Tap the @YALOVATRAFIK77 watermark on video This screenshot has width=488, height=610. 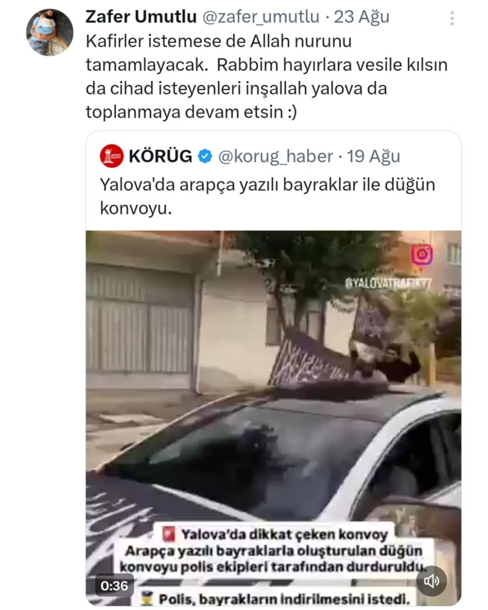pos(389,283)
